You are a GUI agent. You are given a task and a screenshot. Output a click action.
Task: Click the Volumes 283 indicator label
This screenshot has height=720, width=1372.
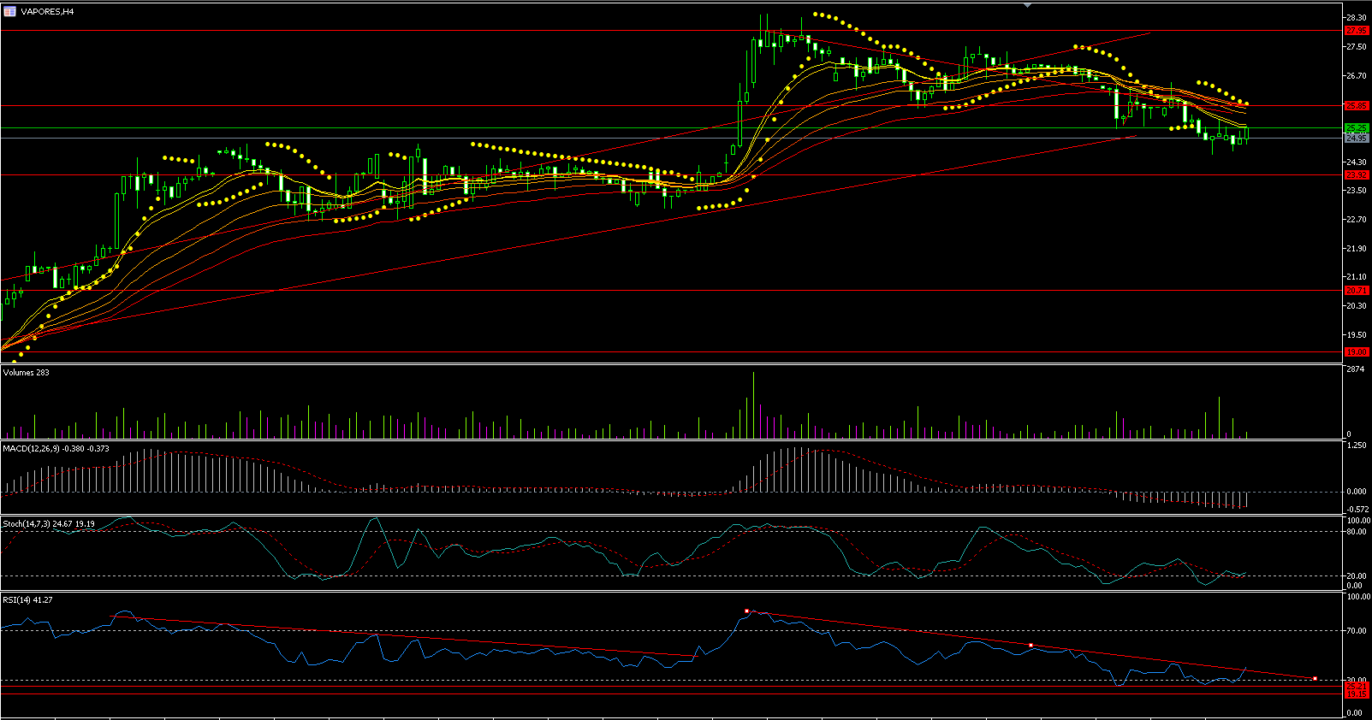tap(27, 373)
